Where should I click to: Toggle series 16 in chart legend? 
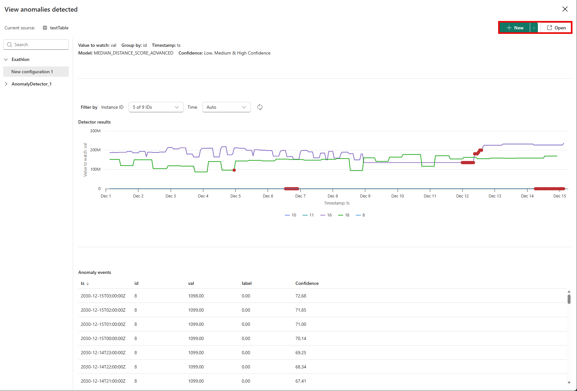326,215
